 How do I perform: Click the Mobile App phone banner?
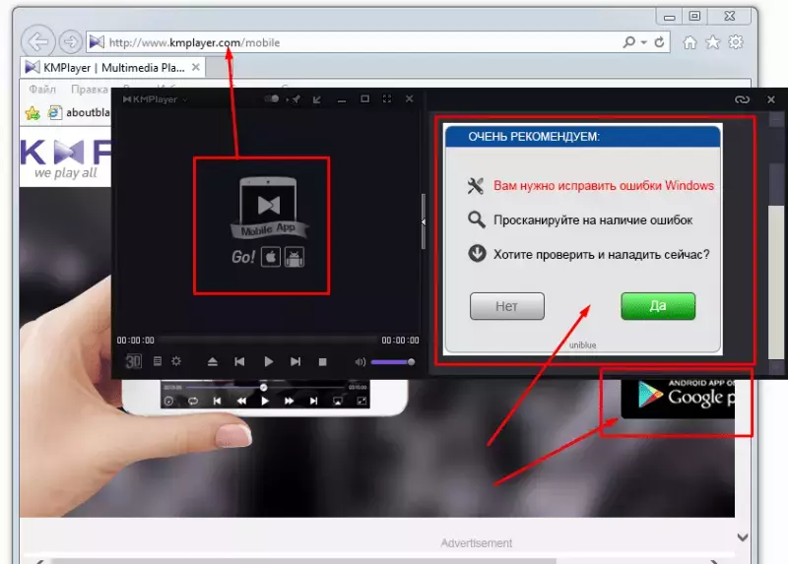pos(269,208)
